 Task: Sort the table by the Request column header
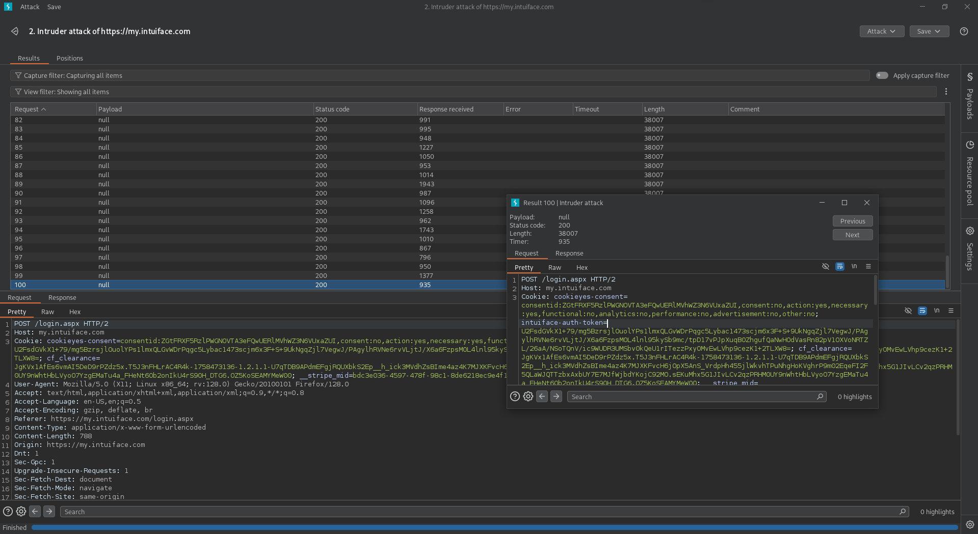(30, 109)
